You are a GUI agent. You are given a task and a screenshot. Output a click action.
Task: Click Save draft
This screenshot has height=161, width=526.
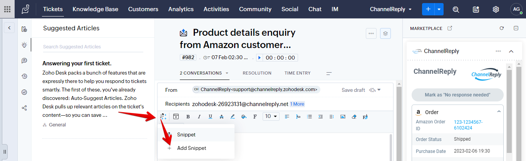coord(353,90)
